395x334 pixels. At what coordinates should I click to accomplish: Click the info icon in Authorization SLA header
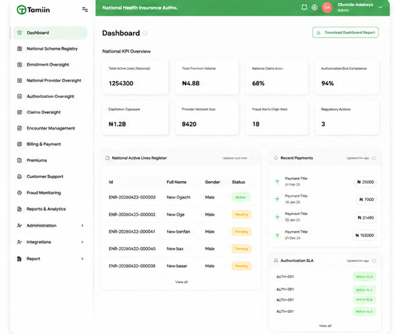[374, 261]
